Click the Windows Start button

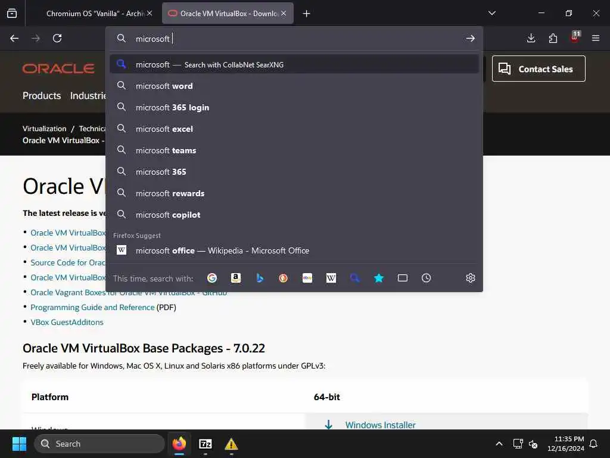click(x=19, y=444)
